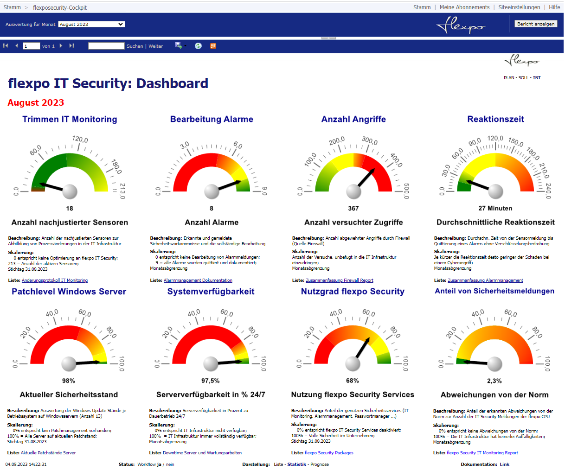The width and height of the screenshot is (565, 471).
Task: Open Änderungsprotokoll IT Monitoring list
Action: point(55,280)
